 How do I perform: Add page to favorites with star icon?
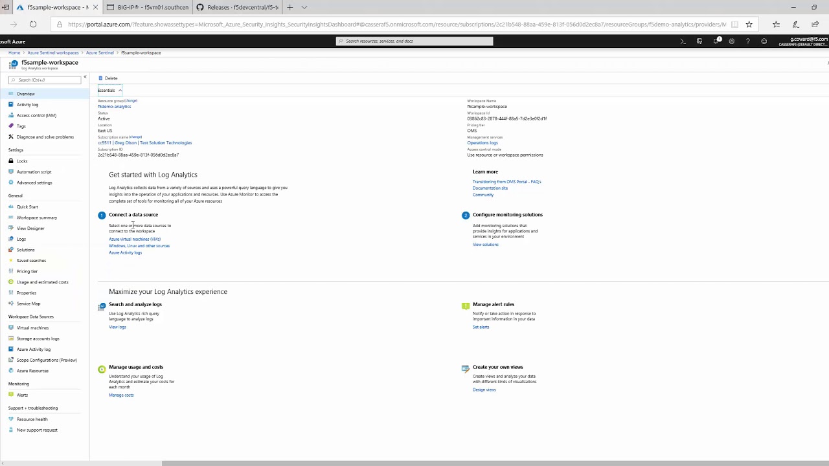click(749, 24)
